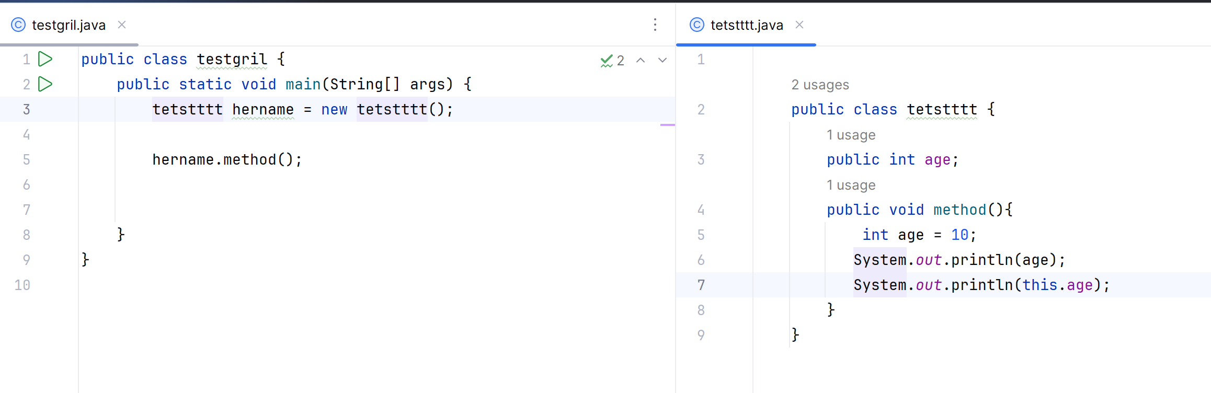
Task: Click this.age in the println statement
Action: (x=1057, y=285)
